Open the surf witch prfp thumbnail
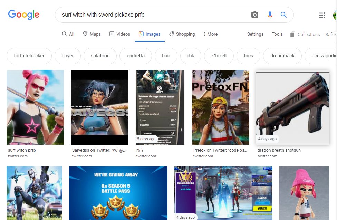The height and width of the screenshot is (220, 337). [35, 107]
